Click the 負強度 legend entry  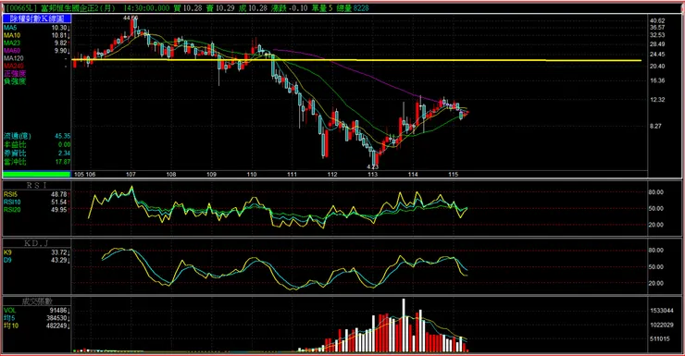tap(15, 81)
